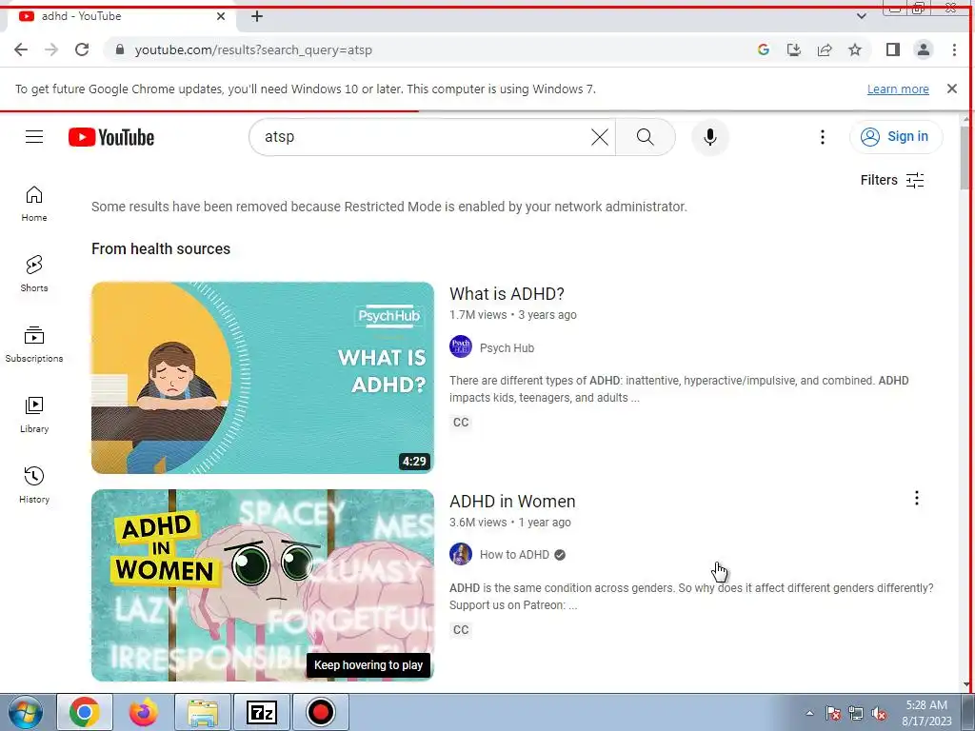Clear the search box with X icon

tap(600, 137)
